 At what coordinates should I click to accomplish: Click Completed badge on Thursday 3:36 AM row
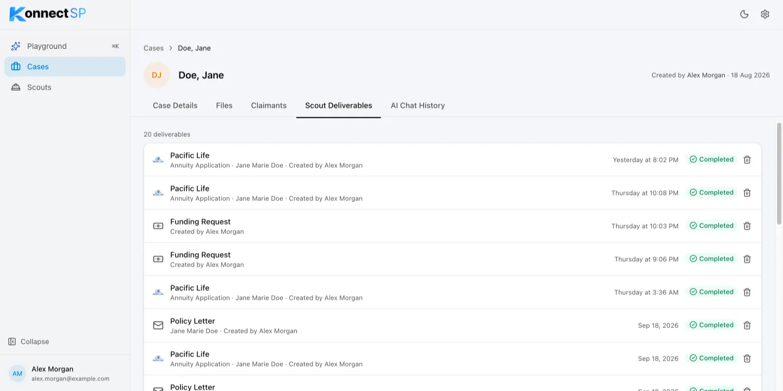click(712, 292)
